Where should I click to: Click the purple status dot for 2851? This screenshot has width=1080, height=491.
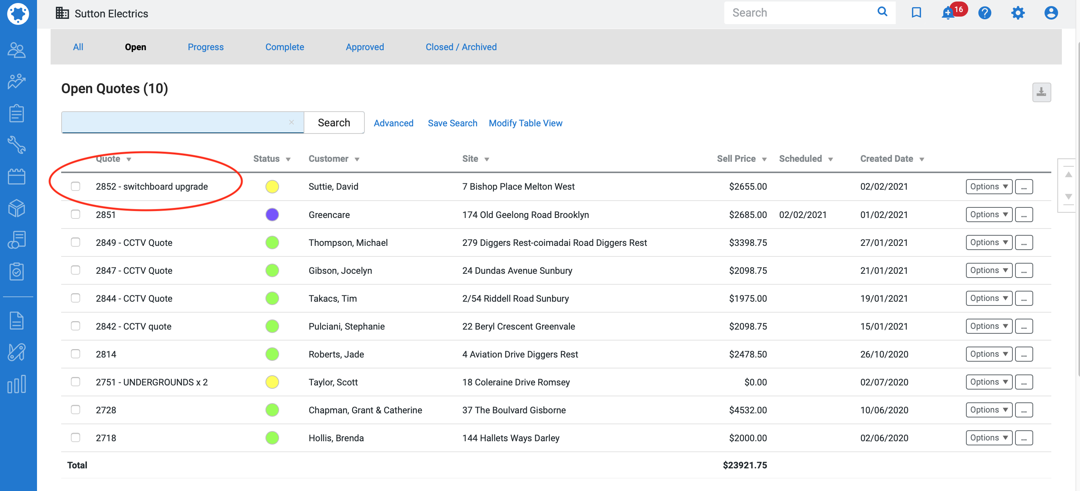point(272,214)
